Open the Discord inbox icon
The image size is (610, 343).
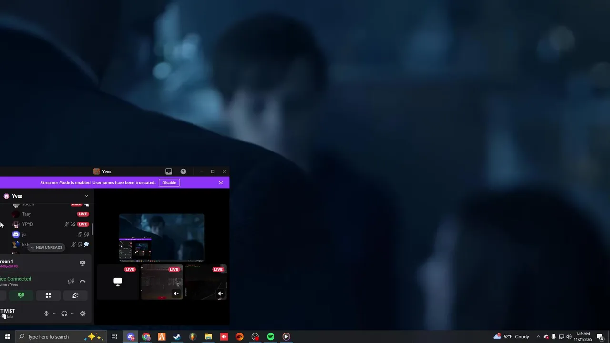coord(169,171)
